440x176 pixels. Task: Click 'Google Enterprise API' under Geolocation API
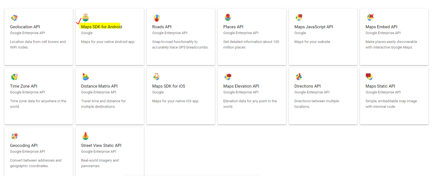(x=27, y=33)
